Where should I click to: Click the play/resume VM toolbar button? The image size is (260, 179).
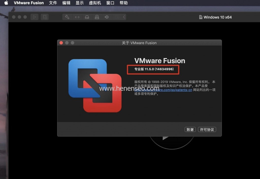pos(35,17)
